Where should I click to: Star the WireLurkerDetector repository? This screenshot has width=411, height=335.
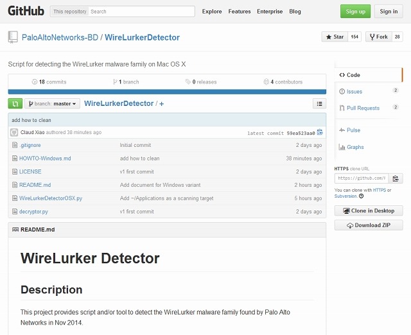(335, 37)
